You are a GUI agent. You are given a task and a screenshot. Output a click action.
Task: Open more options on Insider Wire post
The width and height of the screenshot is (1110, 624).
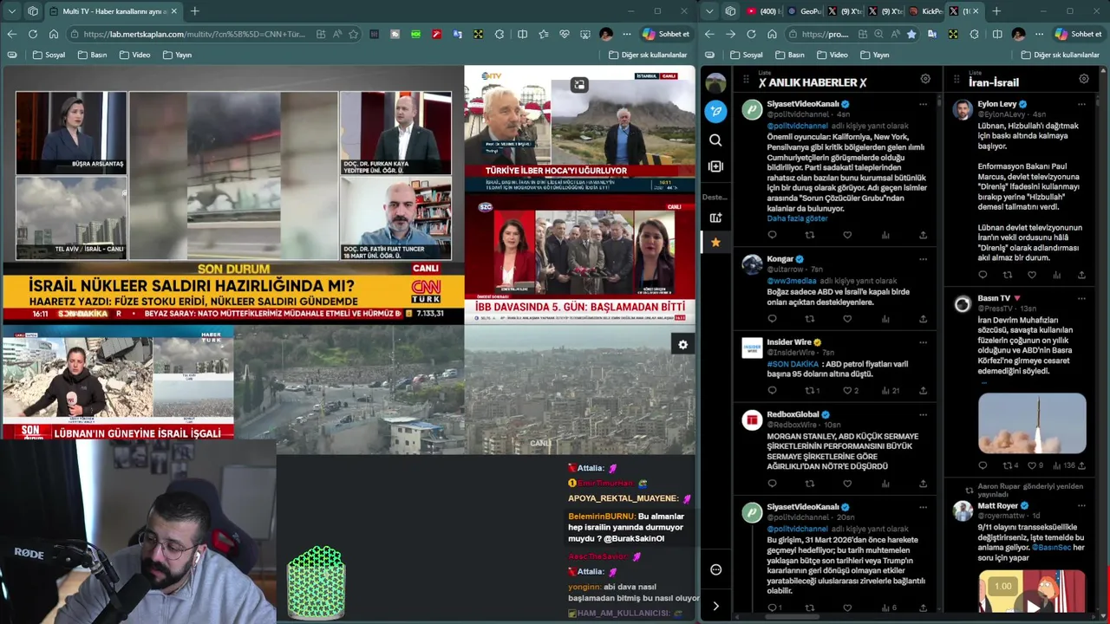pyautogui.click(x=923, y=342)
